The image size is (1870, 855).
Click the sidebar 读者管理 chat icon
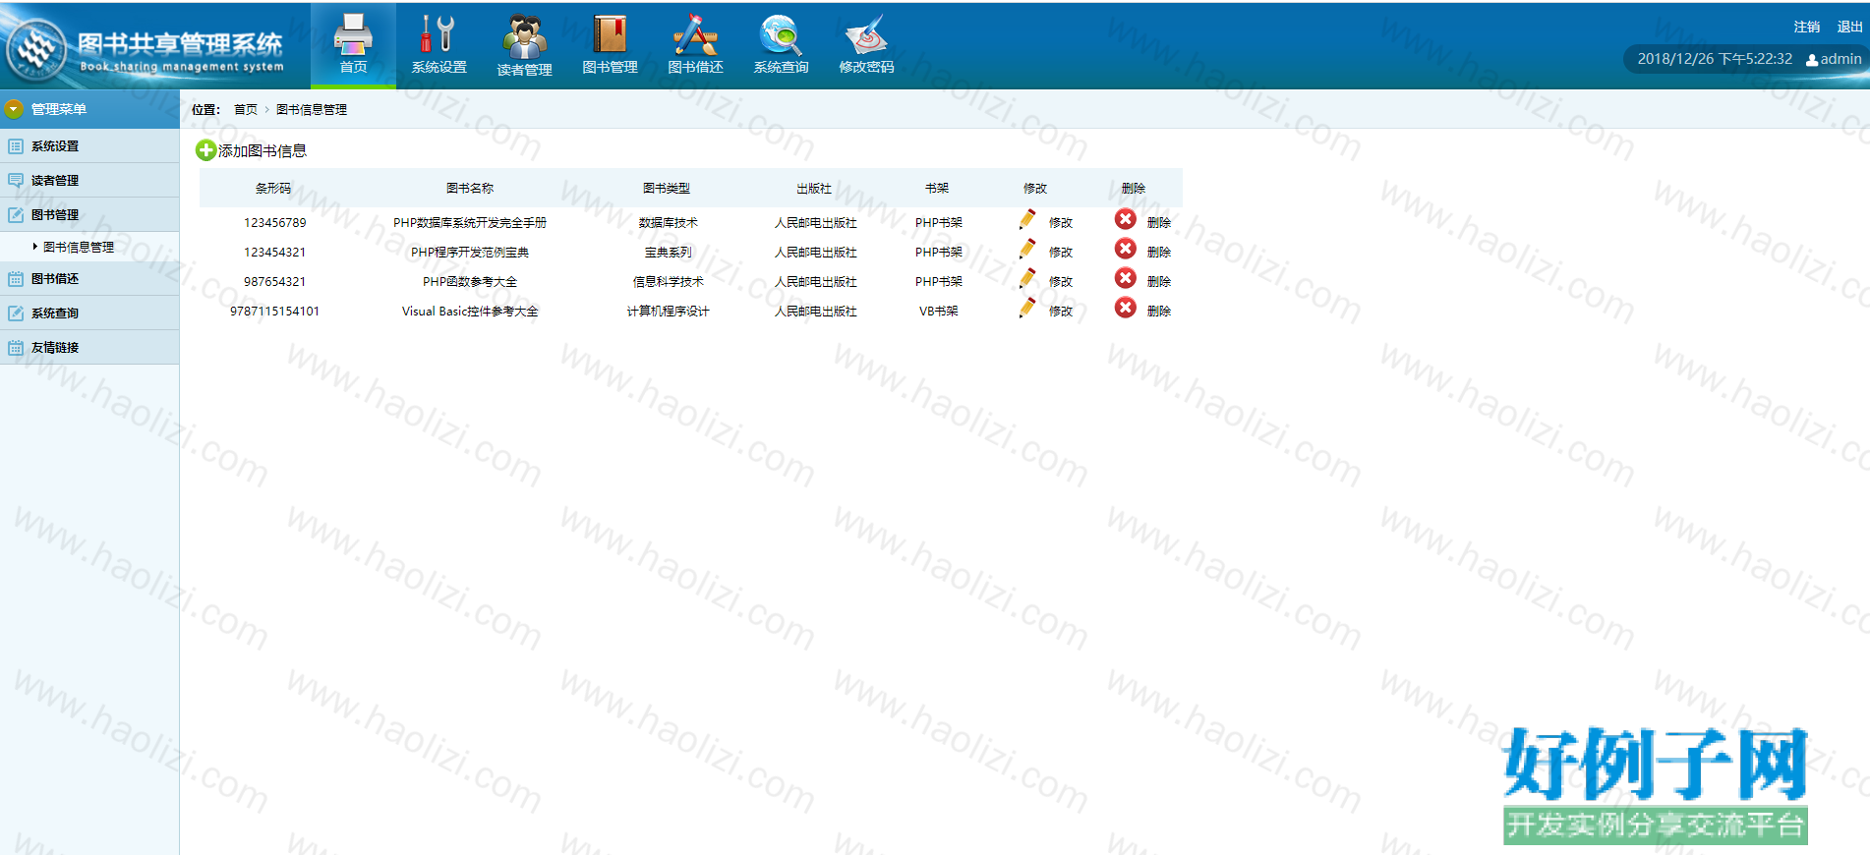pyautogui.click(x=16, y=181)
